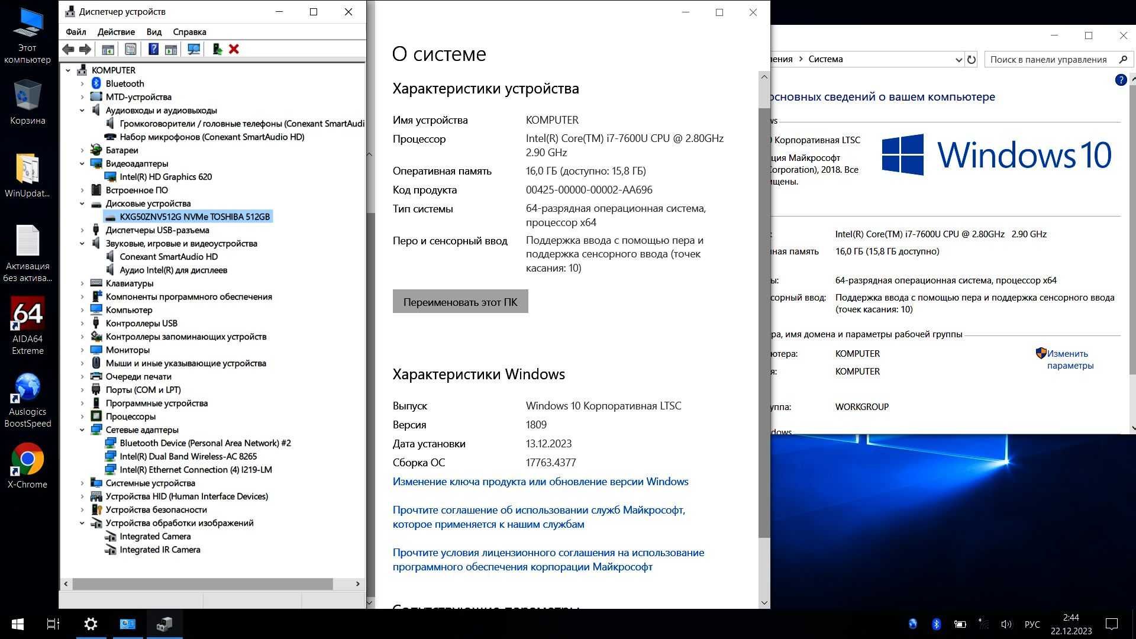Image resolution: width=1136 pixels, height=639 pixels.
Task: Open the Файл menu
Action: coord(76,32)
